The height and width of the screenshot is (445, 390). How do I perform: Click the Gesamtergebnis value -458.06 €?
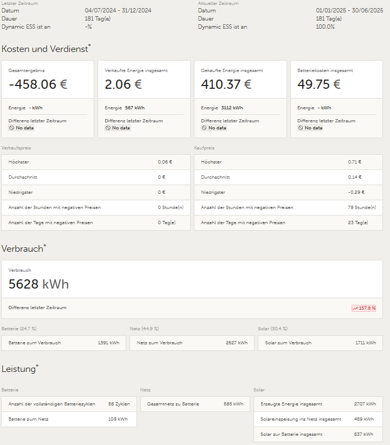point(38,84)
